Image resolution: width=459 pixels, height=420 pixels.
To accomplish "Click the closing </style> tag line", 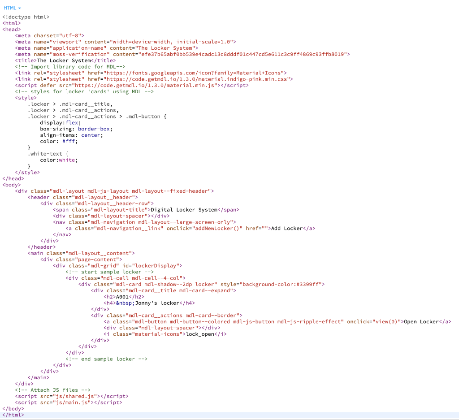I will 27,173.
